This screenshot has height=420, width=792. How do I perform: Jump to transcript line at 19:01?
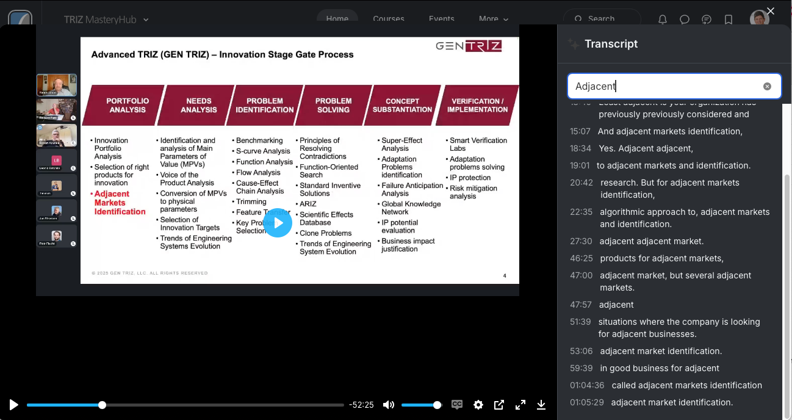(670, 165)
